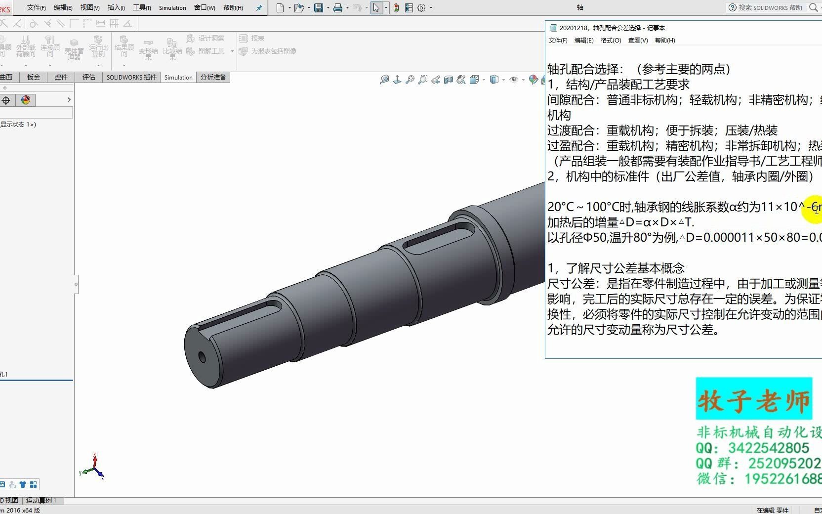822x514 pixels.
Task: Open 查看(V) menu in Notepad window
Action: [x=638, y=41]
